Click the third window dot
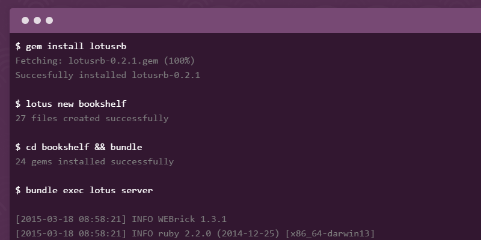The image size is (481, 240). 49,20
